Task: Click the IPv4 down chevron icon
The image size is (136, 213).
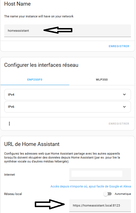Action: click(x=124, y=95)
